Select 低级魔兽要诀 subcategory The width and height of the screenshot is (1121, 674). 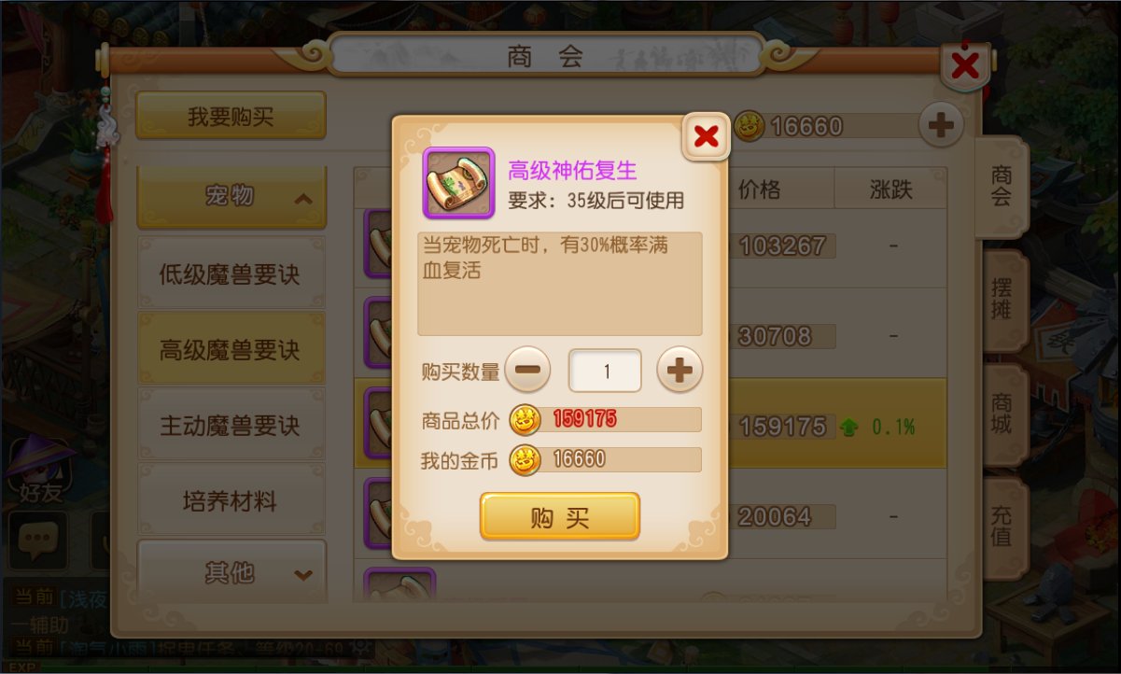pyautogui.click(x=231, y=273)
